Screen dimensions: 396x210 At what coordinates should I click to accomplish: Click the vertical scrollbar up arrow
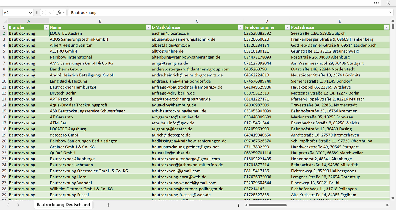point(393,21)
